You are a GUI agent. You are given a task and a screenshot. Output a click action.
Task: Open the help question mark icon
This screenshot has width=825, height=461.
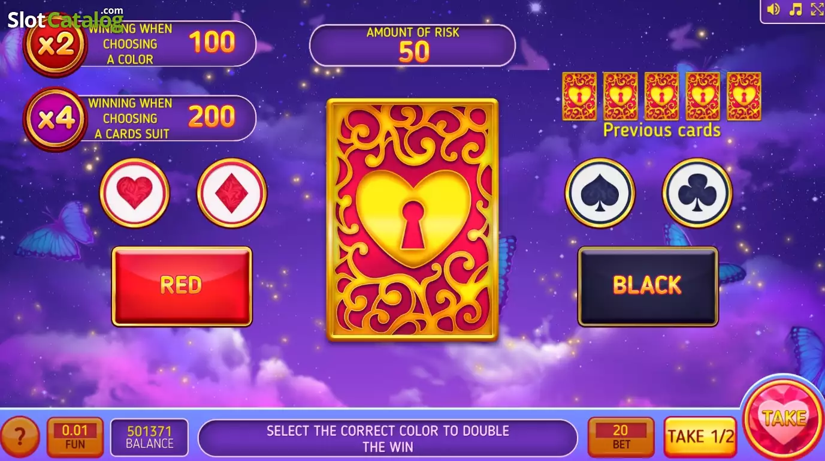tap(20, 437)
